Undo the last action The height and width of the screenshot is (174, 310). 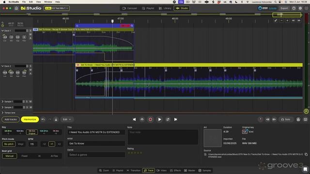tap(43, 119)
